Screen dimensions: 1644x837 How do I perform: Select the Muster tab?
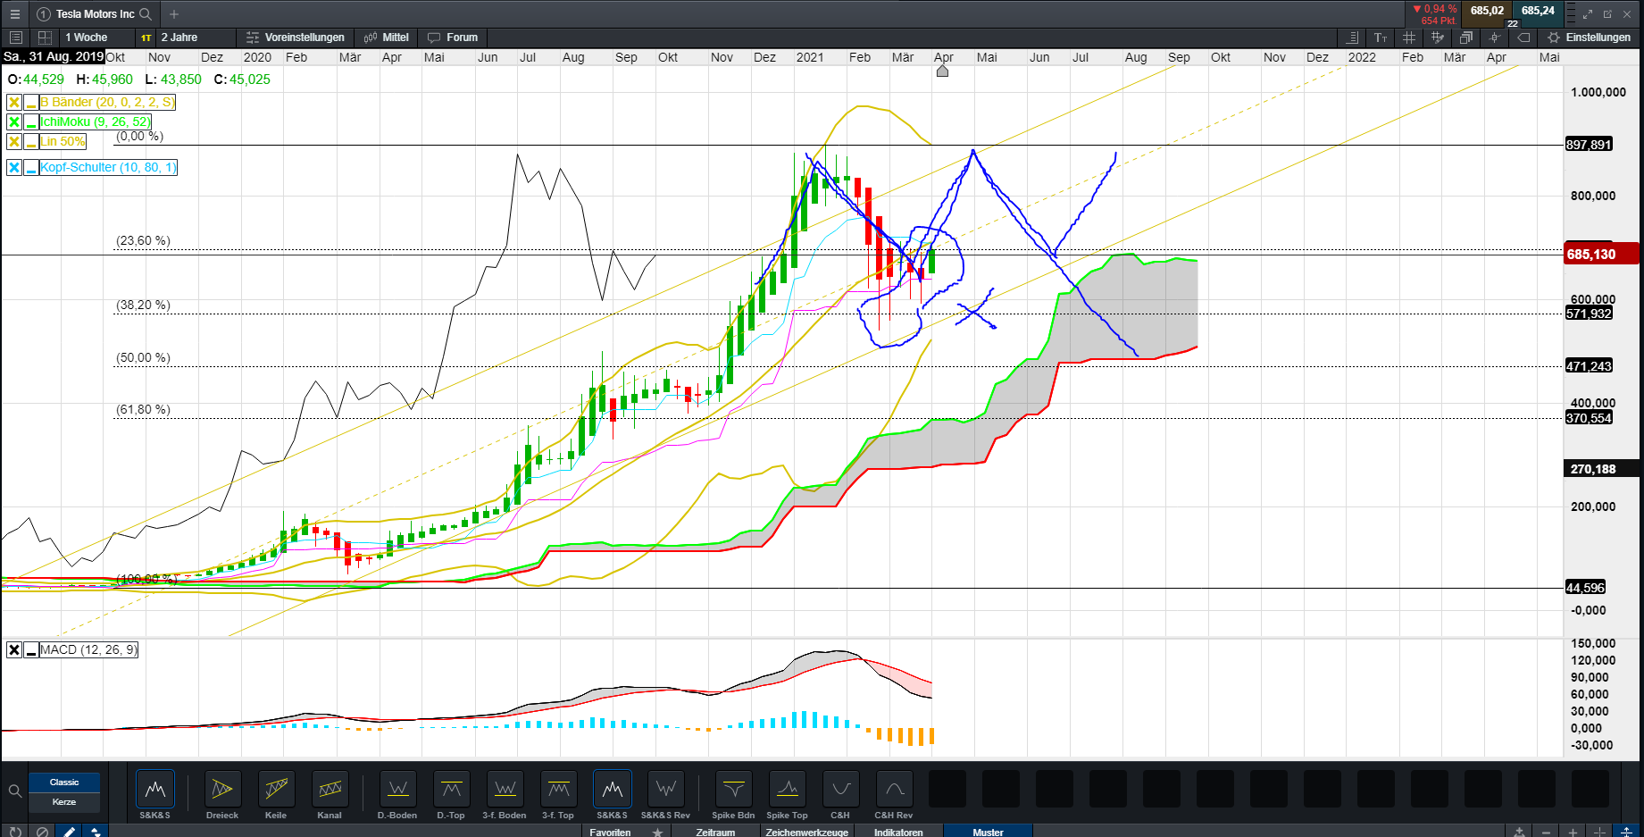[x=988, y=832]
